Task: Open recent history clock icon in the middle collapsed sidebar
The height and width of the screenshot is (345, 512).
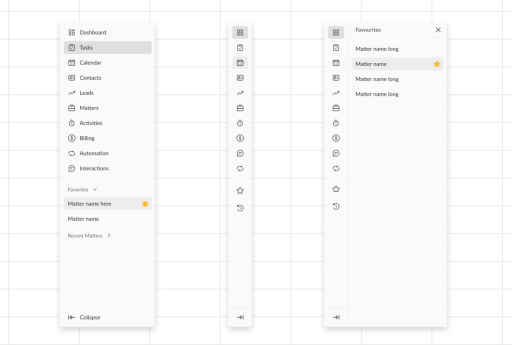Action: (240, 208)
